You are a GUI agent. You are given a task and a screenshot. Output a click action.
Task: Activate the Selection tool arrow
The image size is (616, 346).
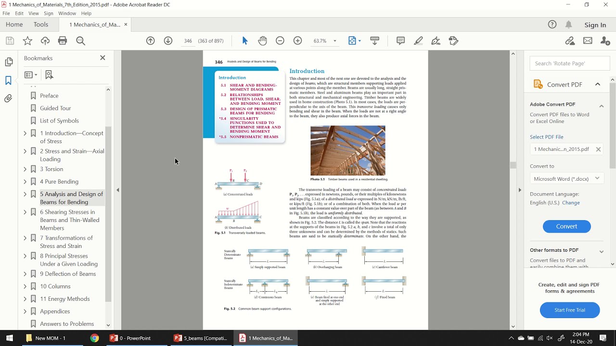coord(244,41)
